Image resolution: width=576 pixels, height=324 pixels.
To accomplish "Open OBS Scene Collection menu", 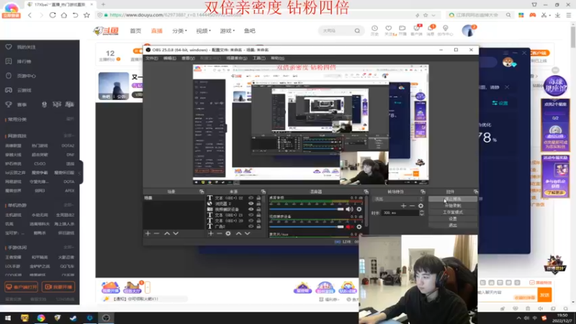I will click(x=237, y=58).
